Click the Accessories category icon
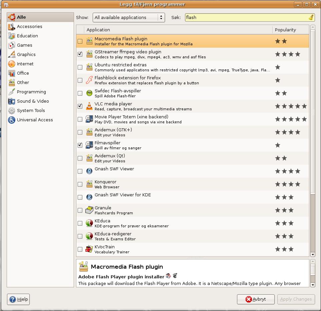This screenshot has height=311, width=321. [12, 27]
